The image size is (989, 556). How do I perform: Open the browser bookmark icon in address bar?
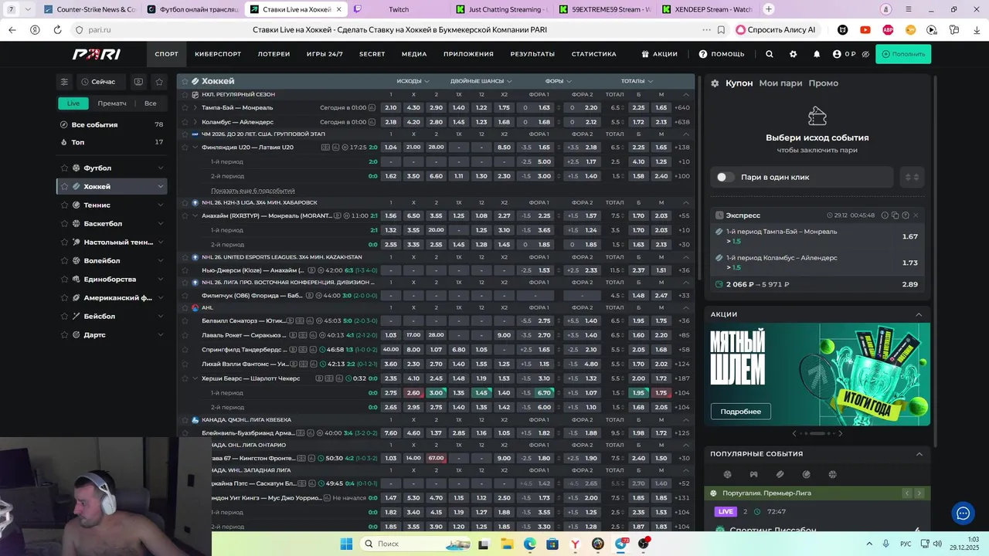coord(721,29)
